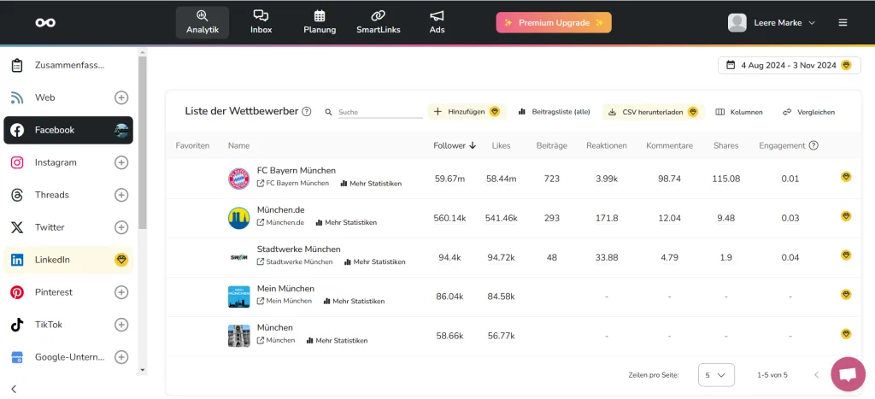Image resolution: width=875 pixels, height=399 pixels.
Task: Click the chat support bubble icon
Action: pos(848,374)
